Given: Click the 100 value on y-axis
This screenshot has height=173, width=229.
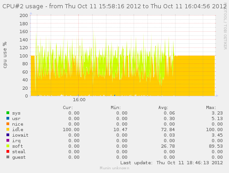Looking at the screenshot, I should pyautogui.click(x=23, y=56).
